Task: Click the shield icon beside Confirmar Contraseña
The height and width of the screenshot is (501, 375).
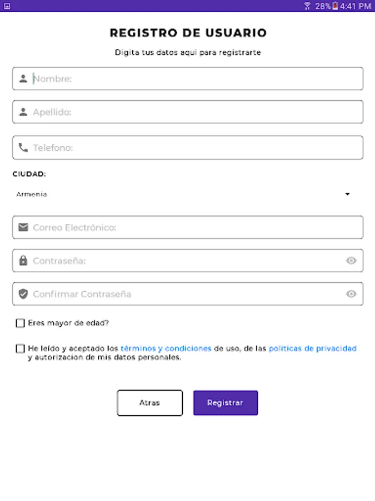Action: point(23,294)
